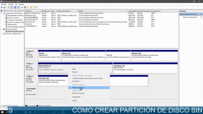This screenshot has width=203, height=114.
Task: Collapse Administración de discos in Acciones pane
Action: click(201, 14)
